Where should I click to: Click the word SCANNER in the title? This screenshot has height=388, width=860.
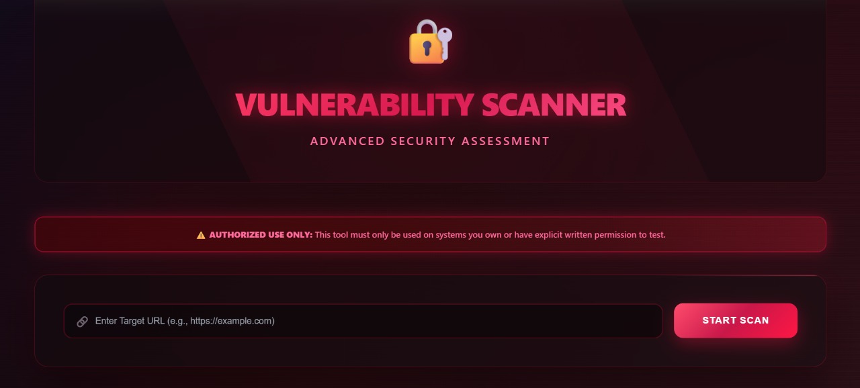point(554,105)
